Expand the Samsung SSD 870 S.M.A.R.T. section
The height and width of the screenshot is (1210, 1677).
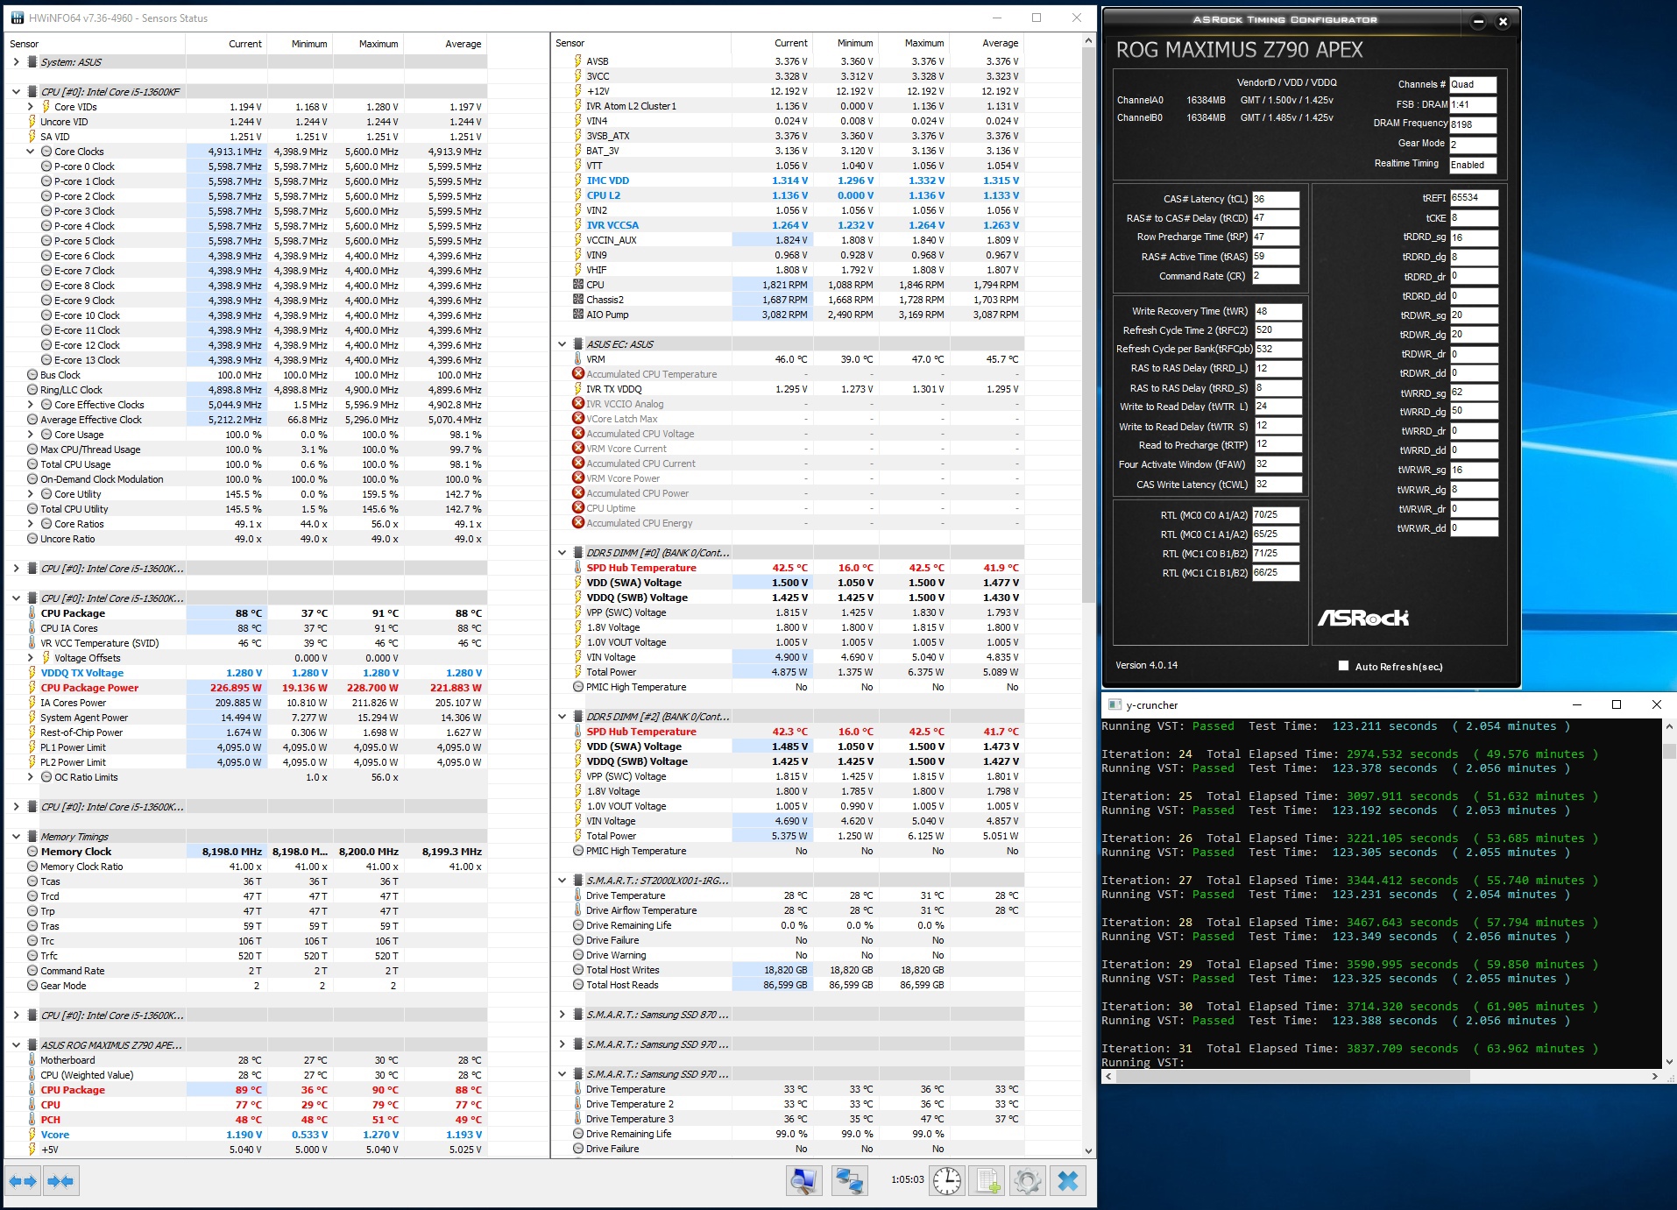(x=563, y=1015)
